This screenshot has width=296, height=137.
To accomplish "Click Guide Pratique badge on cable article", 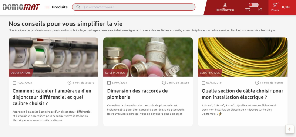I will click(x=210, y=73).
